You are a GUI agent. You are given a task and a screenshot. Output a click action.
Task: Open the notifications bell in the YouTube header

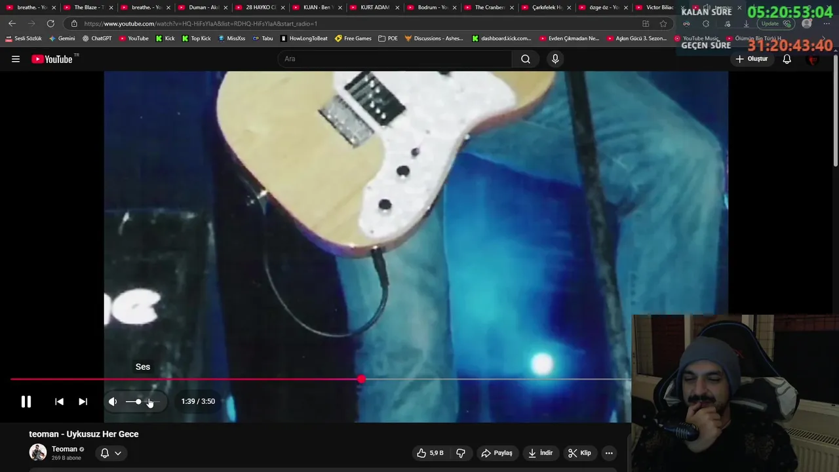787,59
